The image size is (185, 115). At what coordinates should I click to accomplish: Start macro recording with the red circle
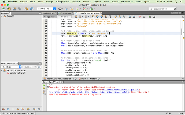click(140, 17)
